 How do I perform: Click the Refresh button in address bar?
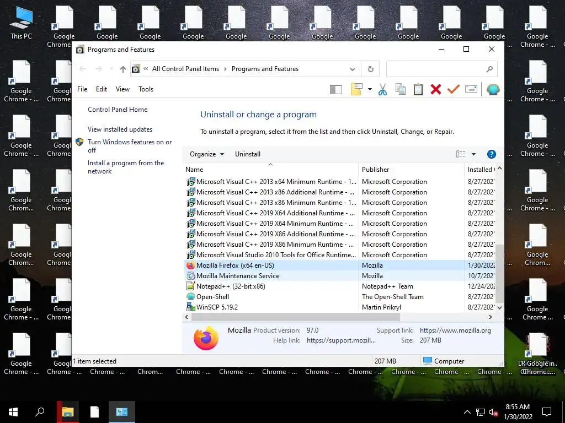(370, 69)
